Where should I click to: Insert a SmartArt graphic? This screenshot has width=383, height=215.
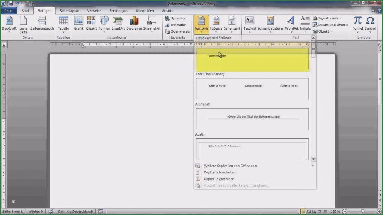click(118, 23)
